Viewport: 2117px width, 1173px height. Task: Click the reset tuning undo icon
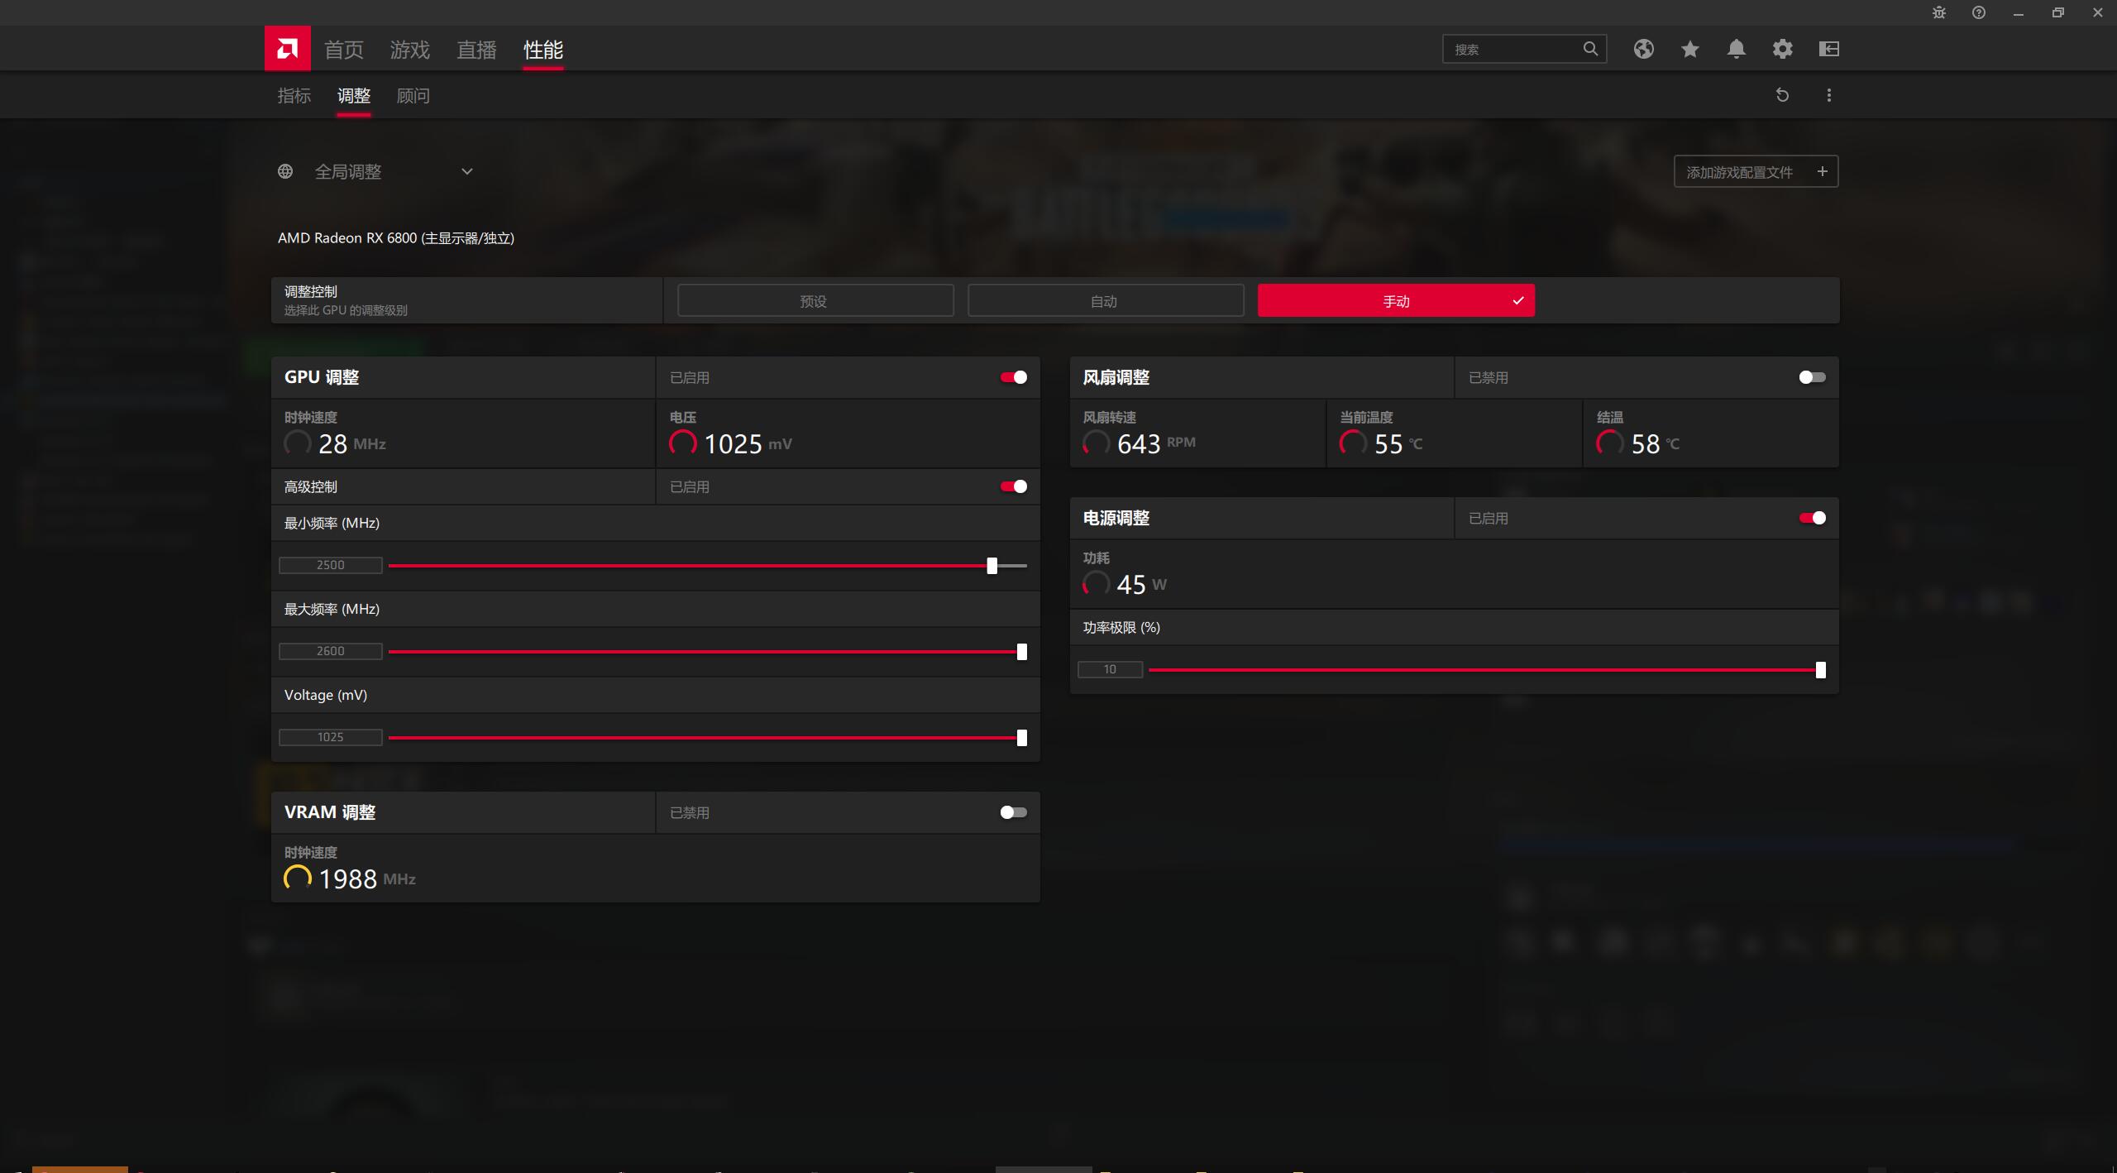pyautogui.click(x=1782, y=95)
